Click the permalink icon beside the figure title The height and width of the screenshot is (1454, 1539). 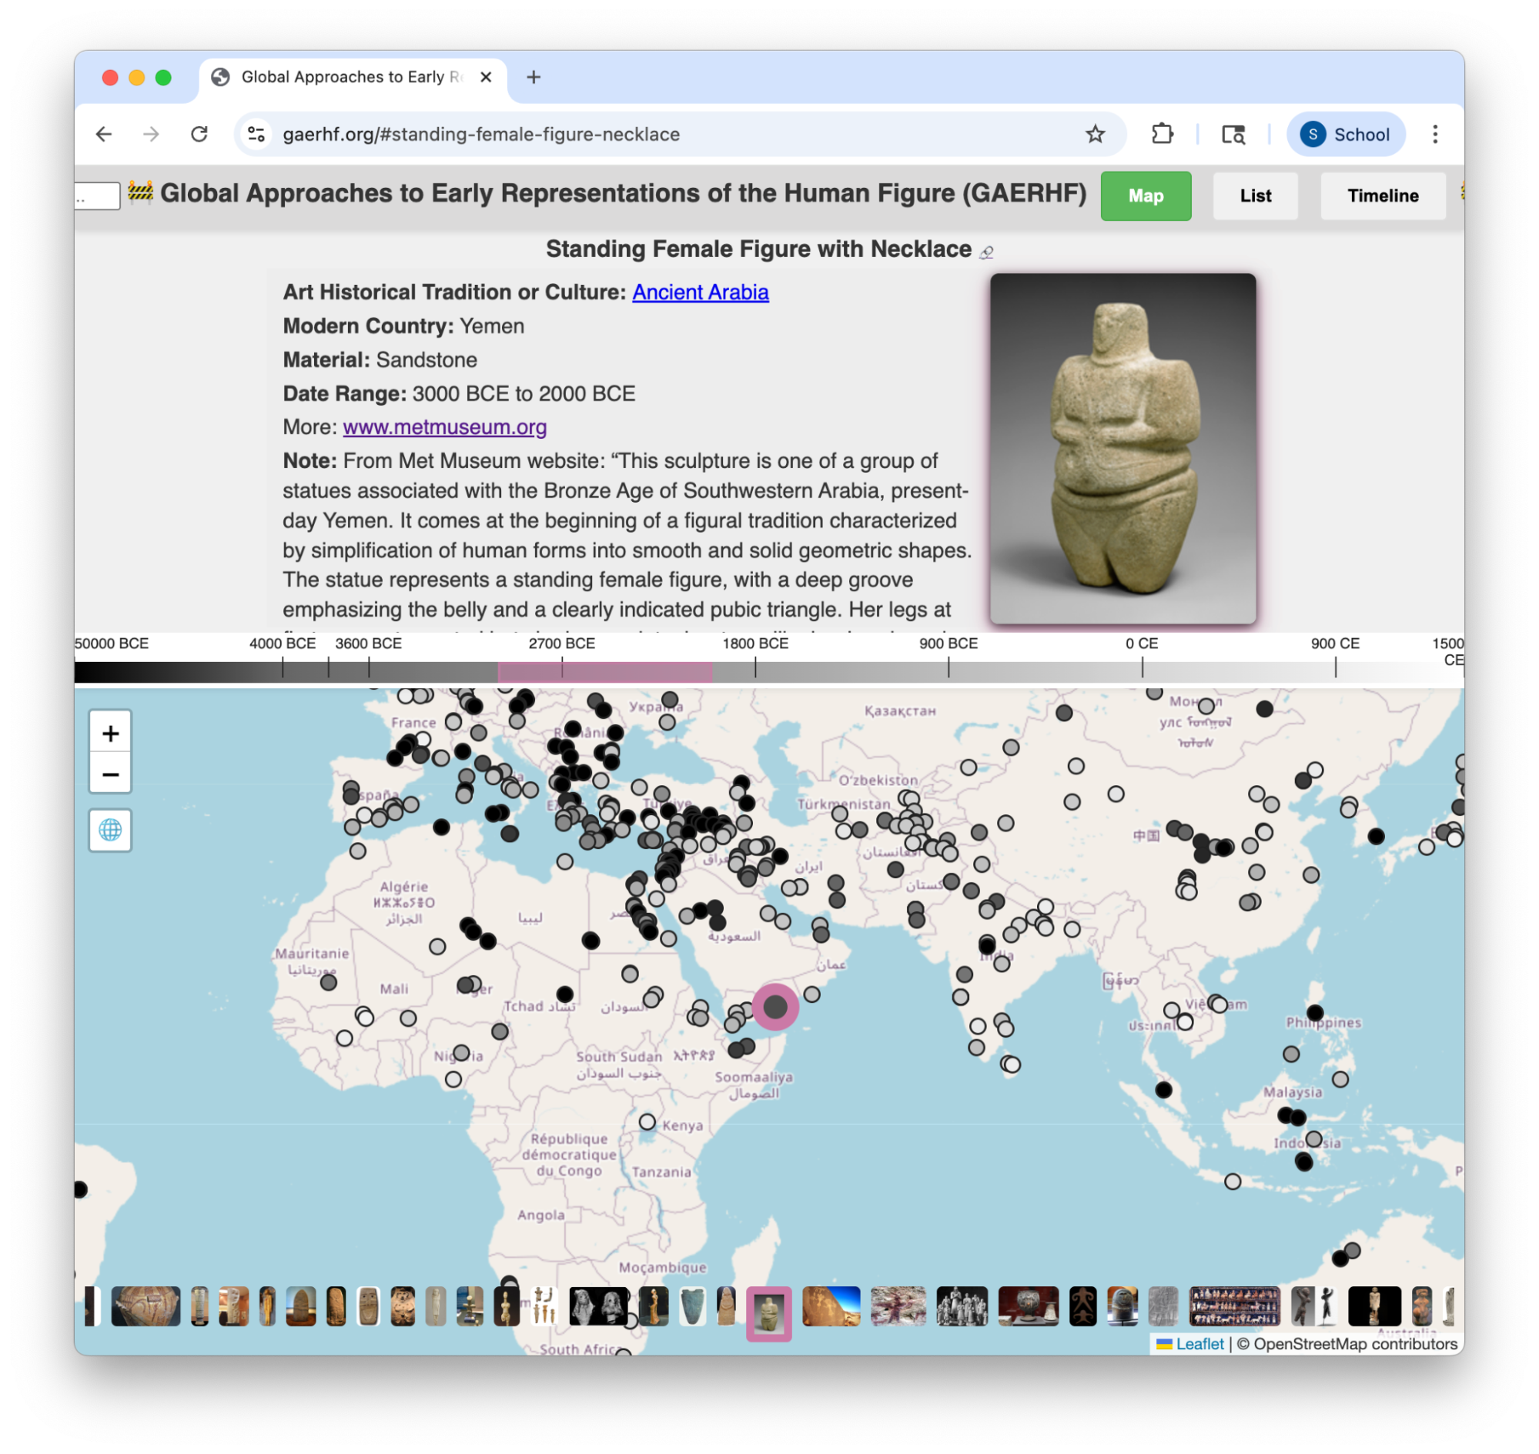[x=985, y=252]
